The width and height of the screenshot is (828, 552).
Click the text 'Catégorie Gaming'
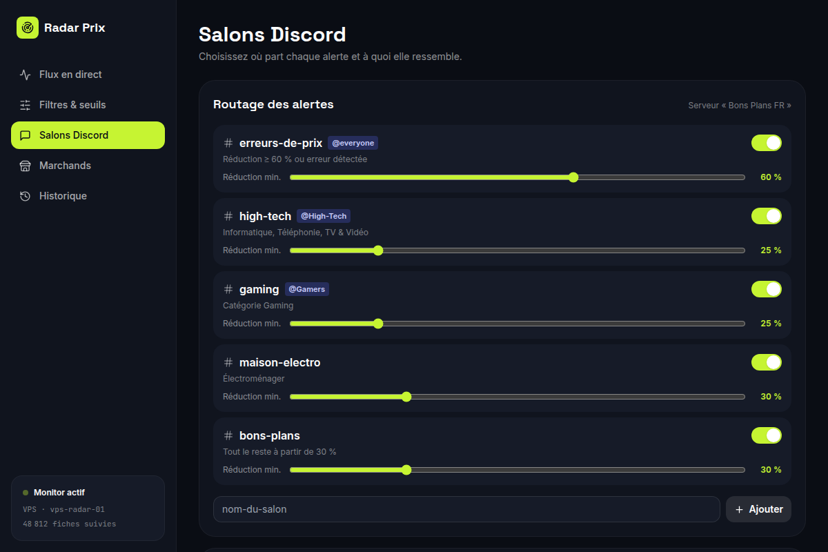(258, 306)
